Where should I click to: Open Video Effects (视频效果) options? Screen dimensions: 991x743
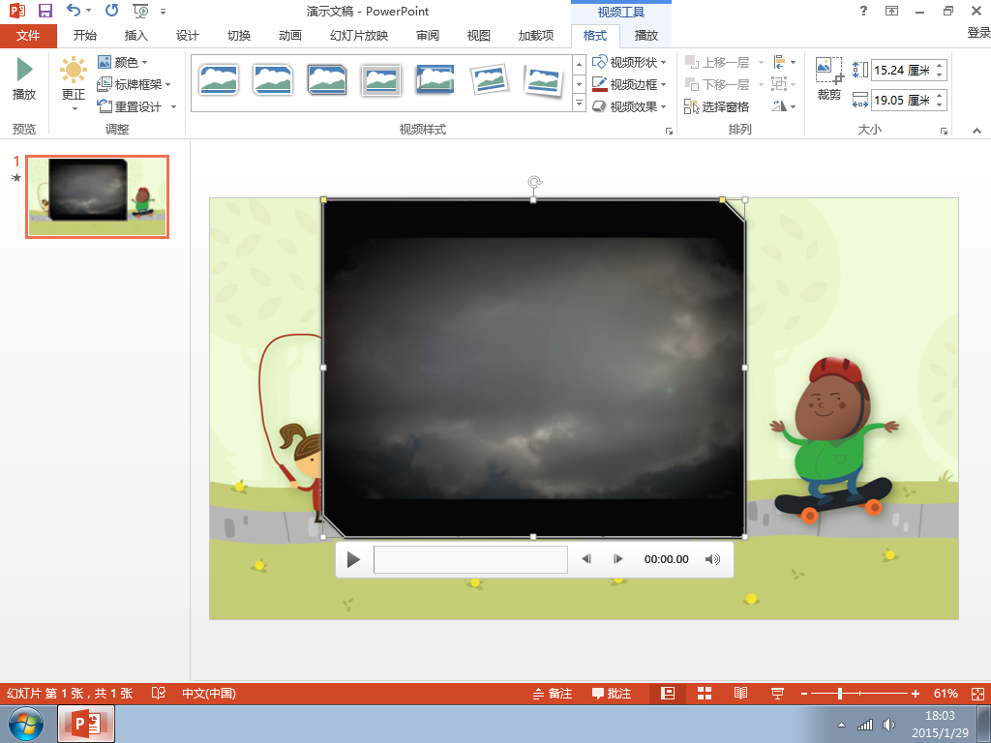[x=629, y=106]
